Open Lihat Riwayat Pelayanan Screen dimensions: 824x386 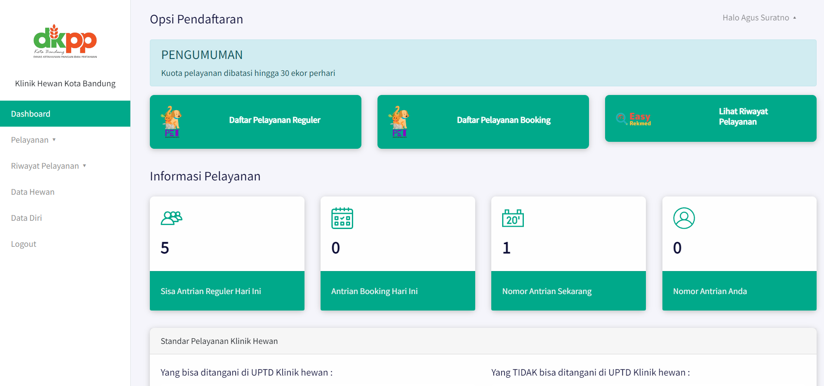(x=743, y=117)
